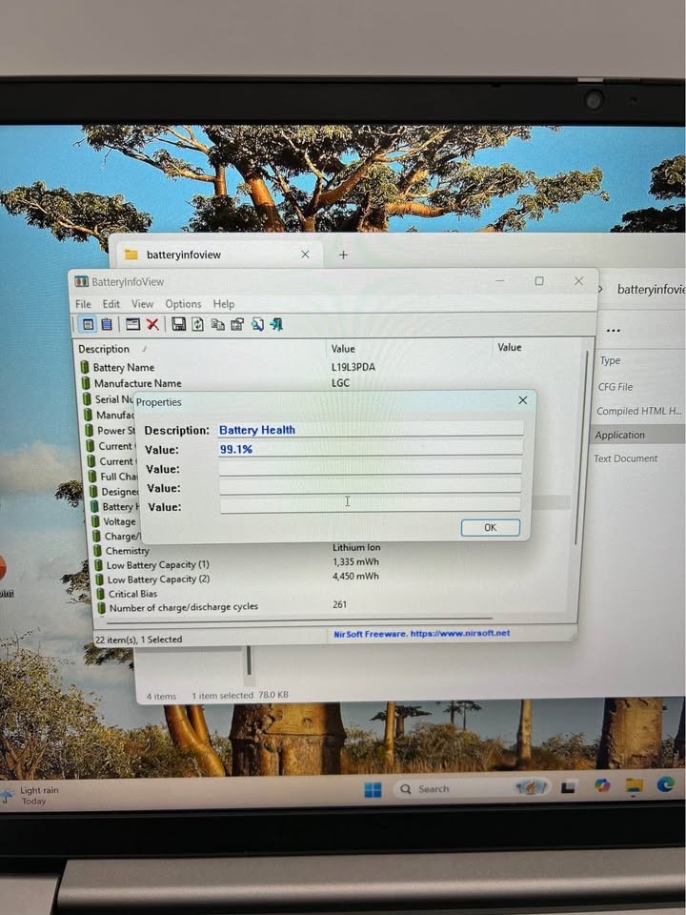Click the batteryinfoview breadcrumb in Explorer address bar

(651, 290)
